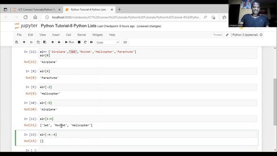The width and height of the screenshot is (277, 156).
Task: Open the Kernel menu
Action: click(x=81, y=35)
